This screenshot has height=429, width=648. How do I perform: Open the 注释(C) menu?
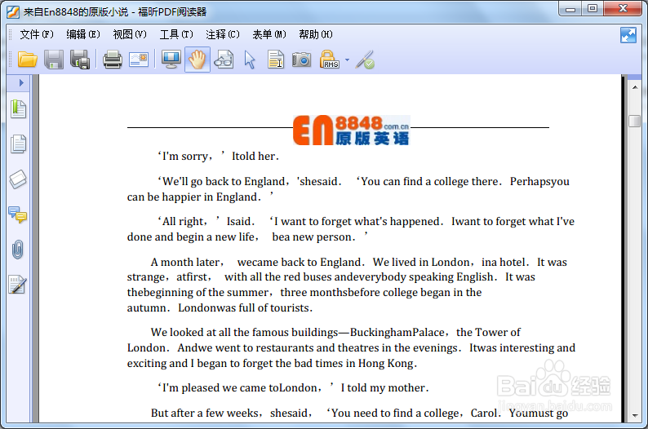pyautogui.click(x=223, y=35)
